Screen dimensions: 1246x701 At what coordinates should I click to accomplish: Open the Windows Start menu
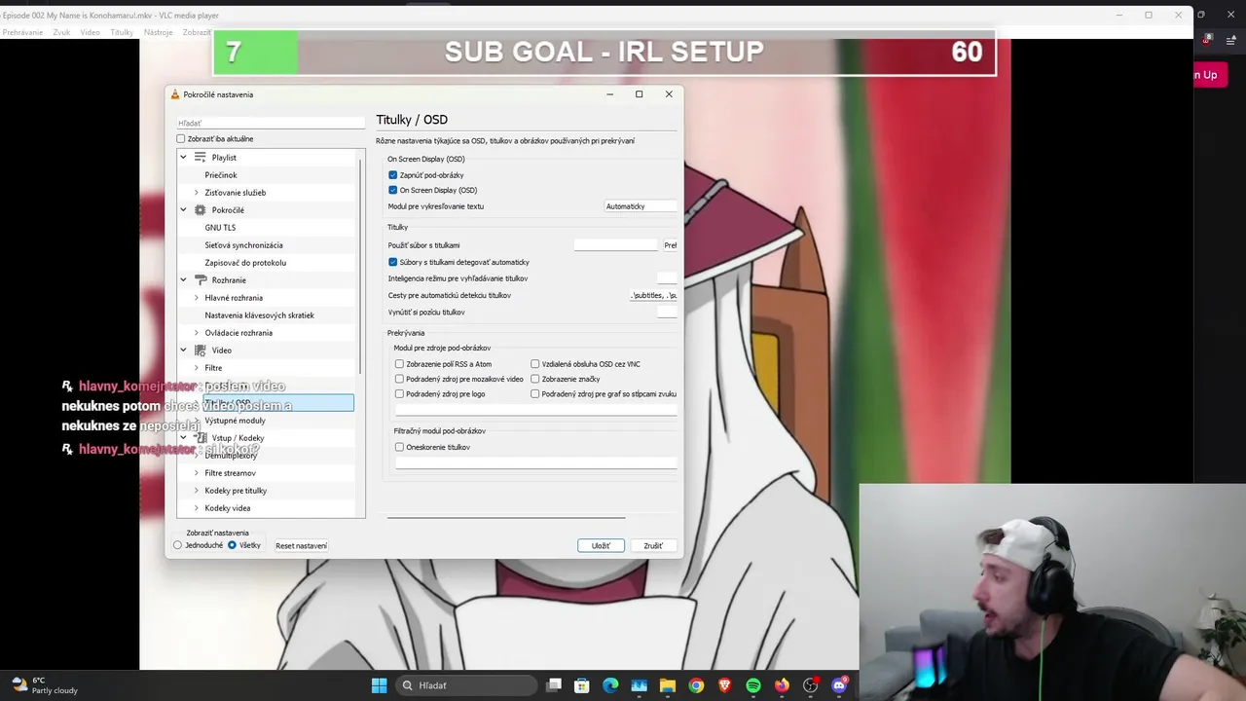tap(380, 685)
